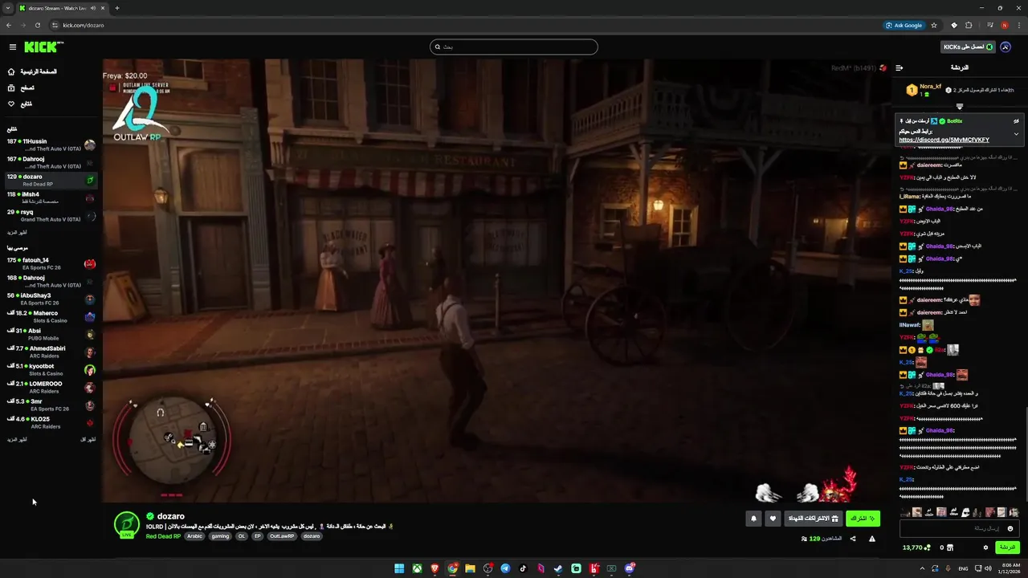Click the dozaro channel name below the video
Viewport: 1028px width, 578px height.
(170, 516)
